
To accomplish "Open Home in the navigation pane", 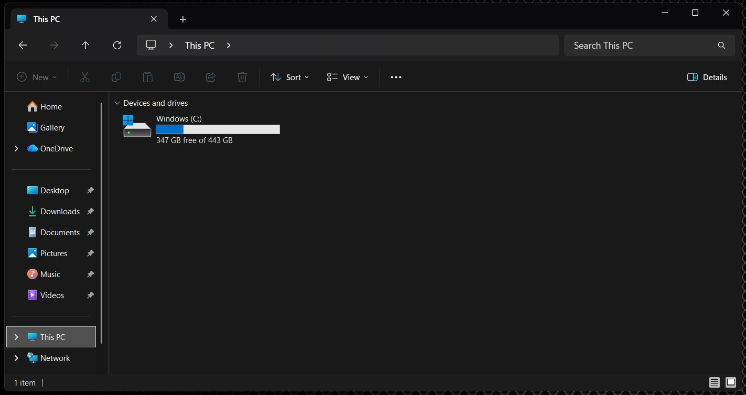I will click(45, 107).
